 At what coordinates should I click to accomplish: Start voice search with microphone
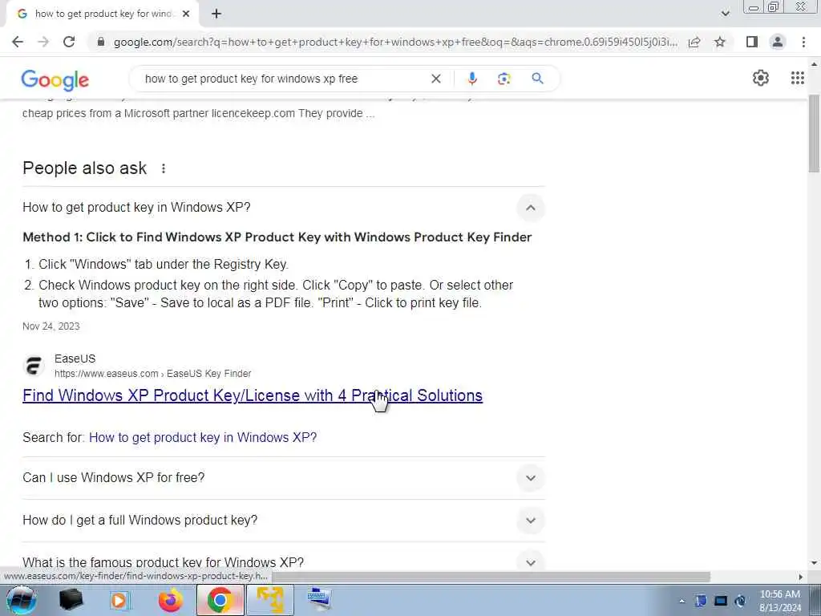(471, 79)
